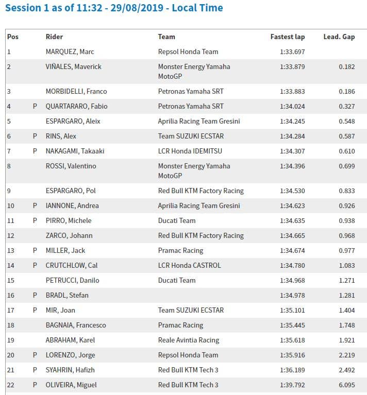Select rider BAGNAIA, Francesco
The height and width of the screenshot is (395, 367).
pyautogui.click(x=76, y=325)
